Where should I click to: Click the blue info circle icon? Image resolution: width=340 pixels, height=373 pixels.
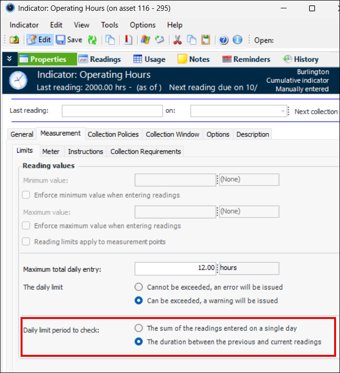[238, 40]
